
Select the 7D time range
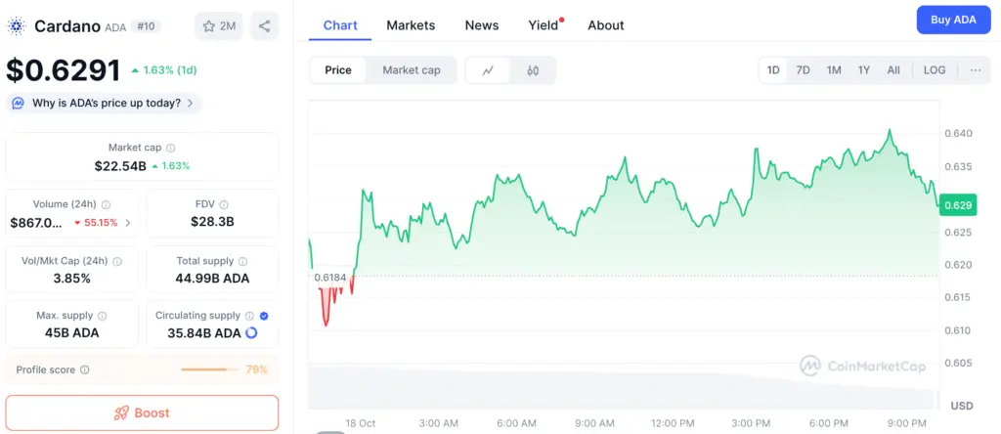(803, 70)
